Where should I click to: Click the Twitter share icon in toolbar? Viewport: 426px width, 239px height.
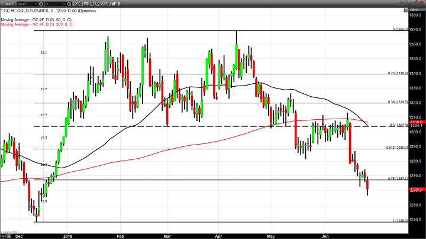(114, 4)
